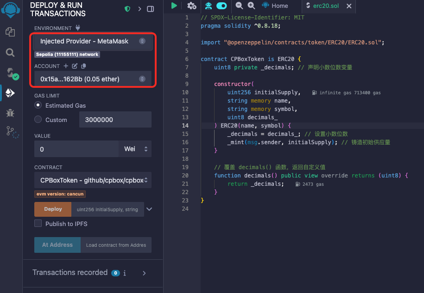Click the SPDX-License-Identifier comment line

click(x=253, y=18)
